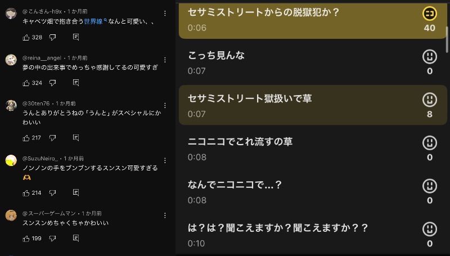Open @SuzuNeiro_ yellow avatar profile
Screen dimensions: 450x256
point(11,160)
